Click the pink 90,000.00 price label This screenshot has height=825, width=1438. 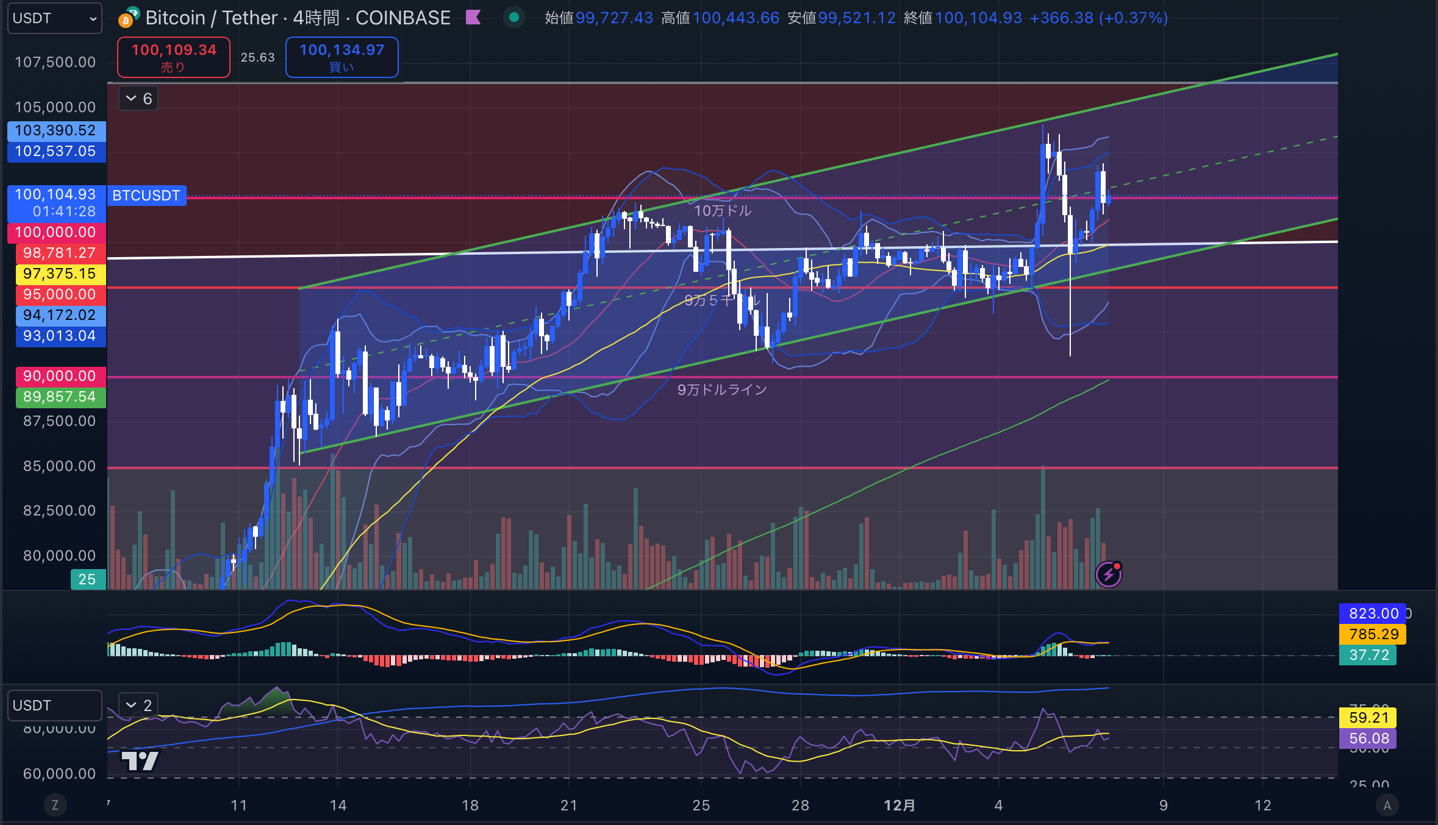click(60, 376)
